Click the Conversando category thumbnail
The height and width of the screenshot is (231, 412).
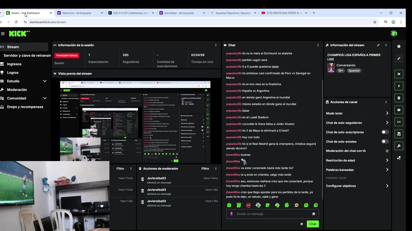[331, 68]
